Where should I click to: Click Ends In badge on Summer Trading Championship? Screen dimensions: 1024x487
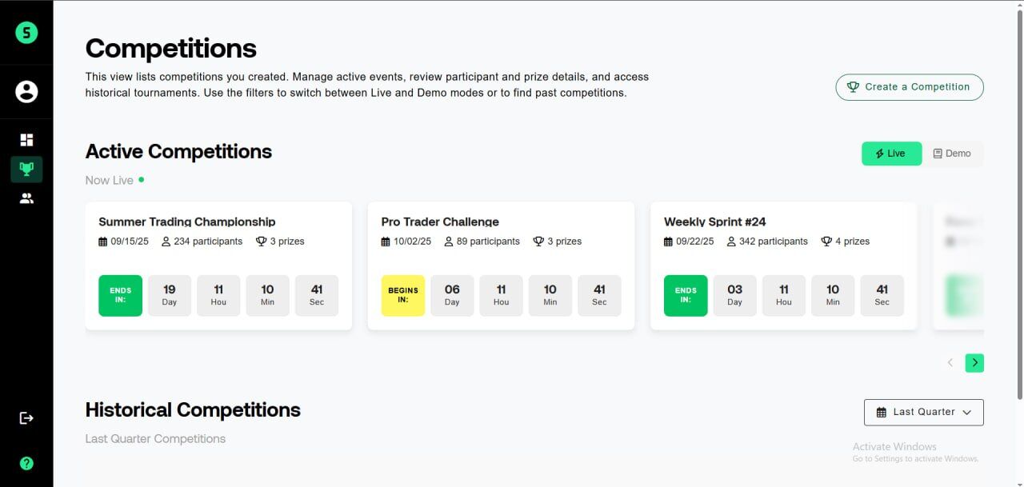click(120, 296)
